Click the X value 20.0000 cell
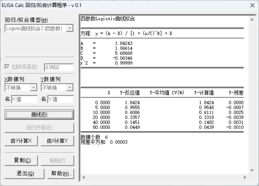 coord(101,117)
